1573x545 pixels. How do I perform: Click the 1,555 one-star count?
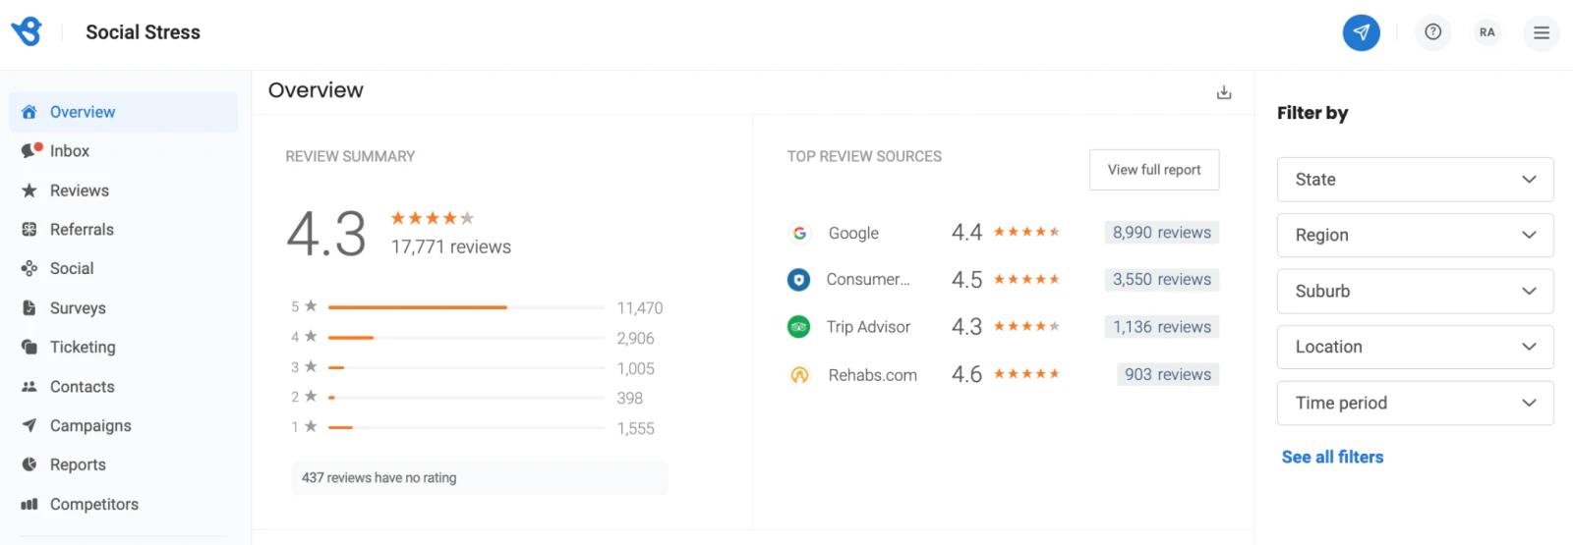click(635, 429)
